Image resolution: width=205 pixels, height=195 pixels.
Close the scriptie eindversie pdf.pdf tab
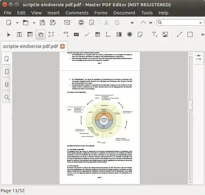(x=62, y=46)
